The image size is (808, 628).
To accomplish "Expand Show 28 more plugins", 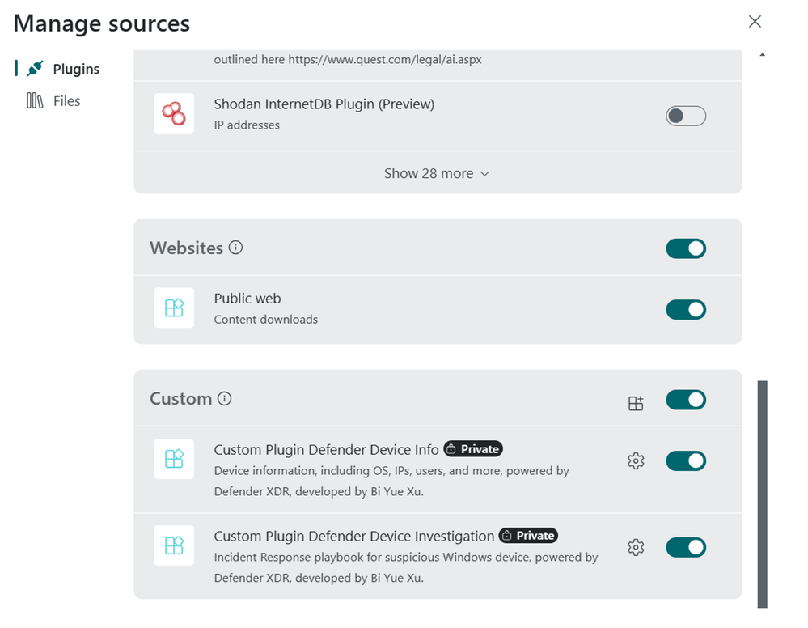I will pyautogui.click(x=437, y=173).
